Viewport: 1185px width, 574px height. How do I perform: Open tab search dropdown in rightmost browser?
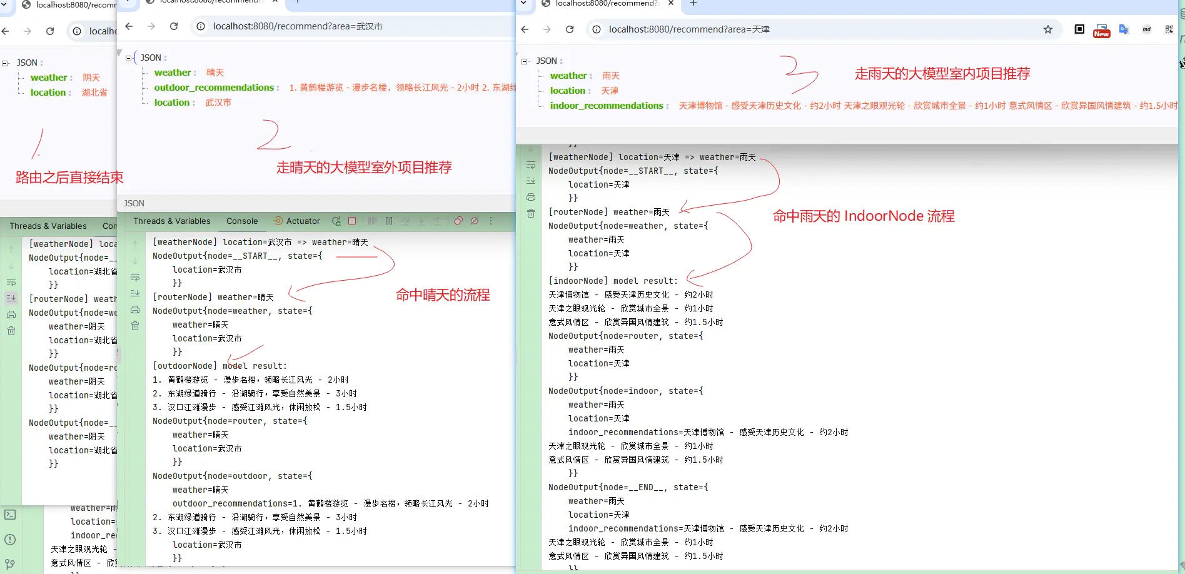point(524,4)
